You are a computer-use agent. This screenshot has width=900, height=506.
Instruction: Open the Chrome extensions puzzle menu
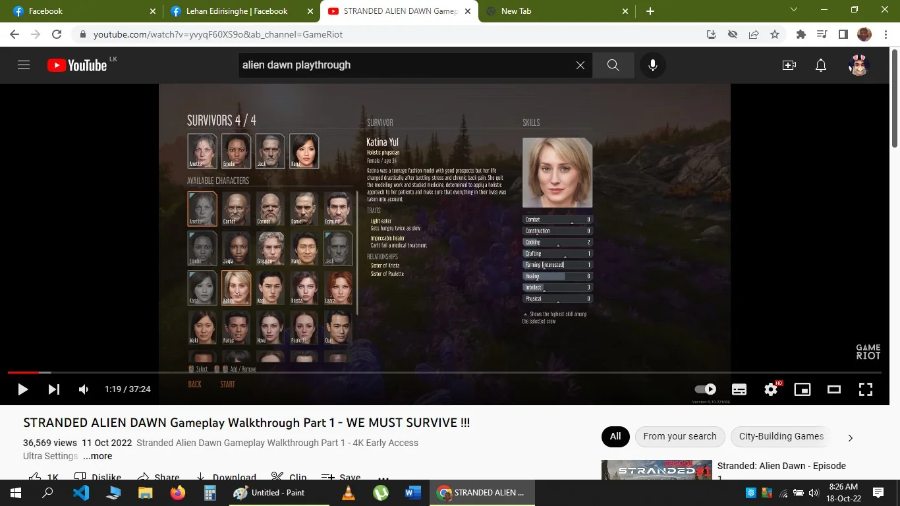[801, 34]
